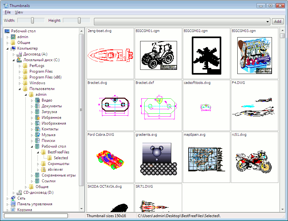
Task: Collapse the Компьютер tree node
Action: (7, 49)
